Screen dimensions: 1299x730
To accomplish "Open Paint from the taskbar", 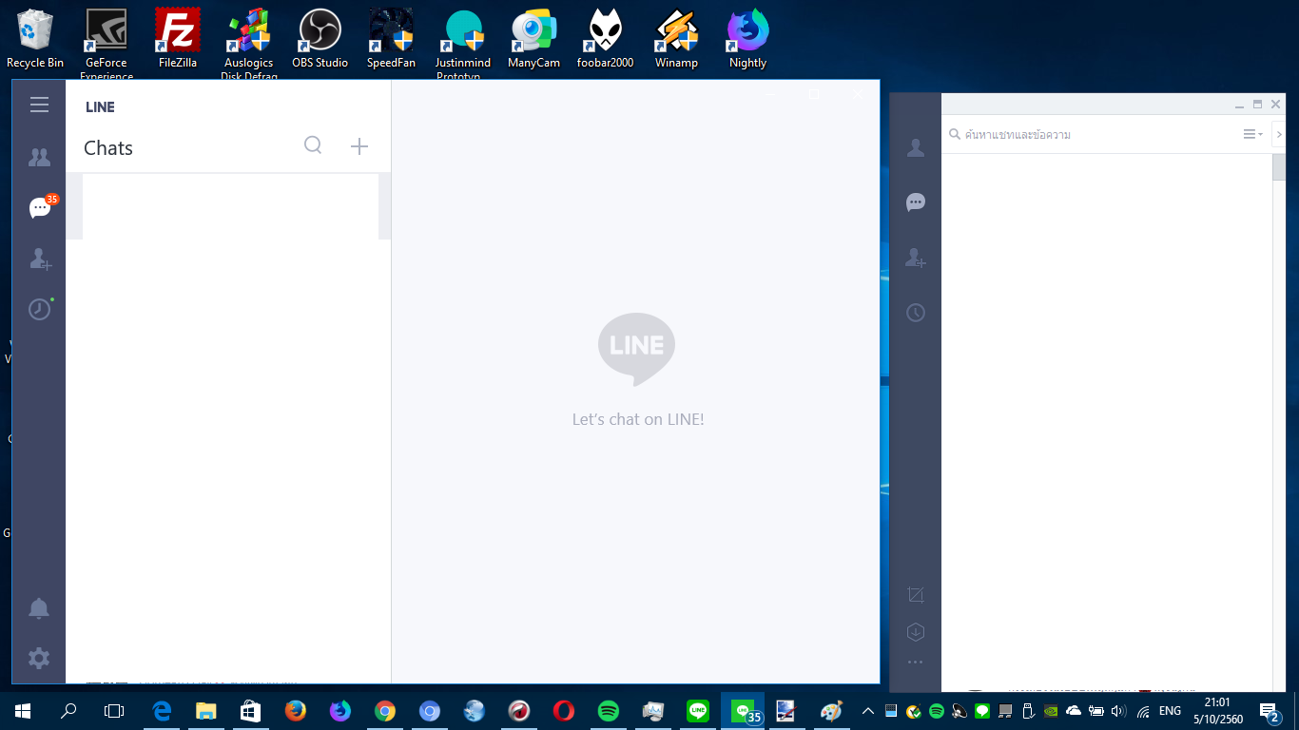I will point(831,710).
